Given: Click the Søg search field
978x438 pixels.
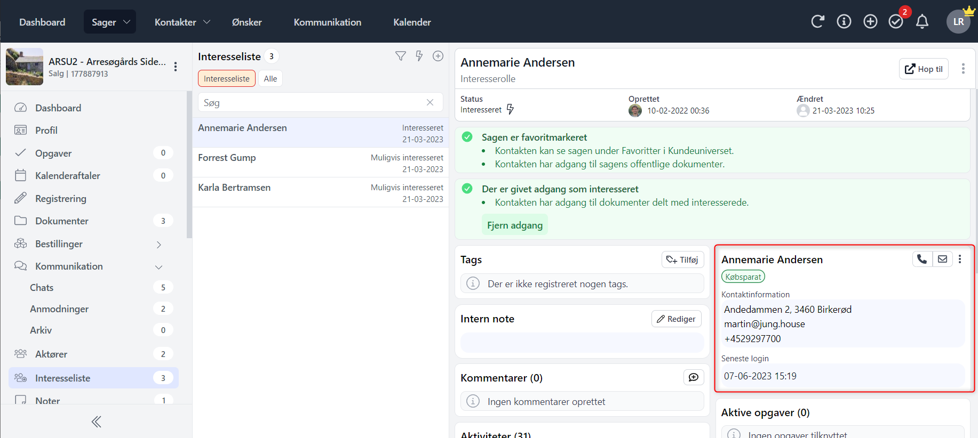Looking at the screenshot, I should pyautogui.click(x=312, y=103).
